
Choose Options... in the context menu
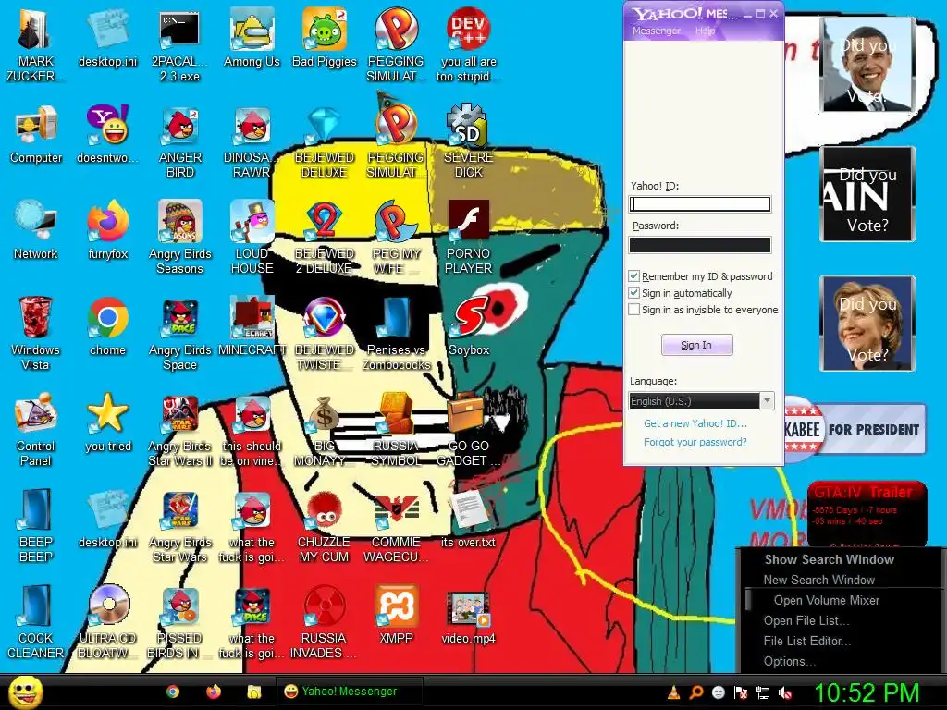coord(790,662)
